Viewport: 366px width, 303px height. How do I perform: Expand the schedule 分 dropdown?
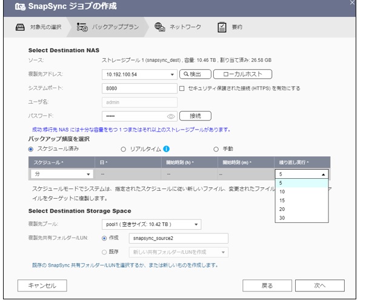click(x=62, y=174)
